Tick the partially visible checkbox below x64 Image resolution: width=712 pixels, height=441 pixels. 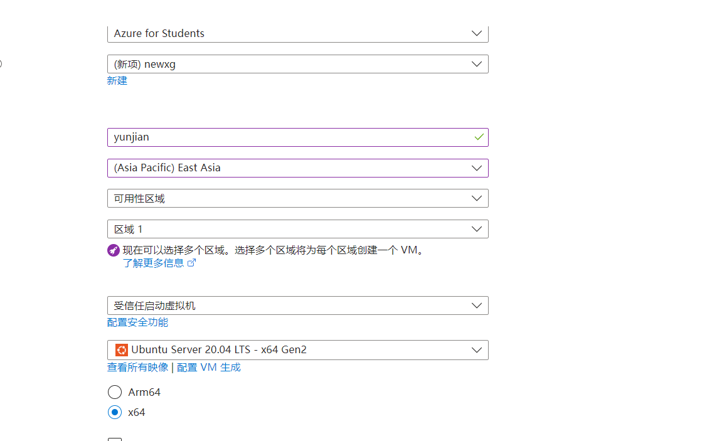(115, 439)
